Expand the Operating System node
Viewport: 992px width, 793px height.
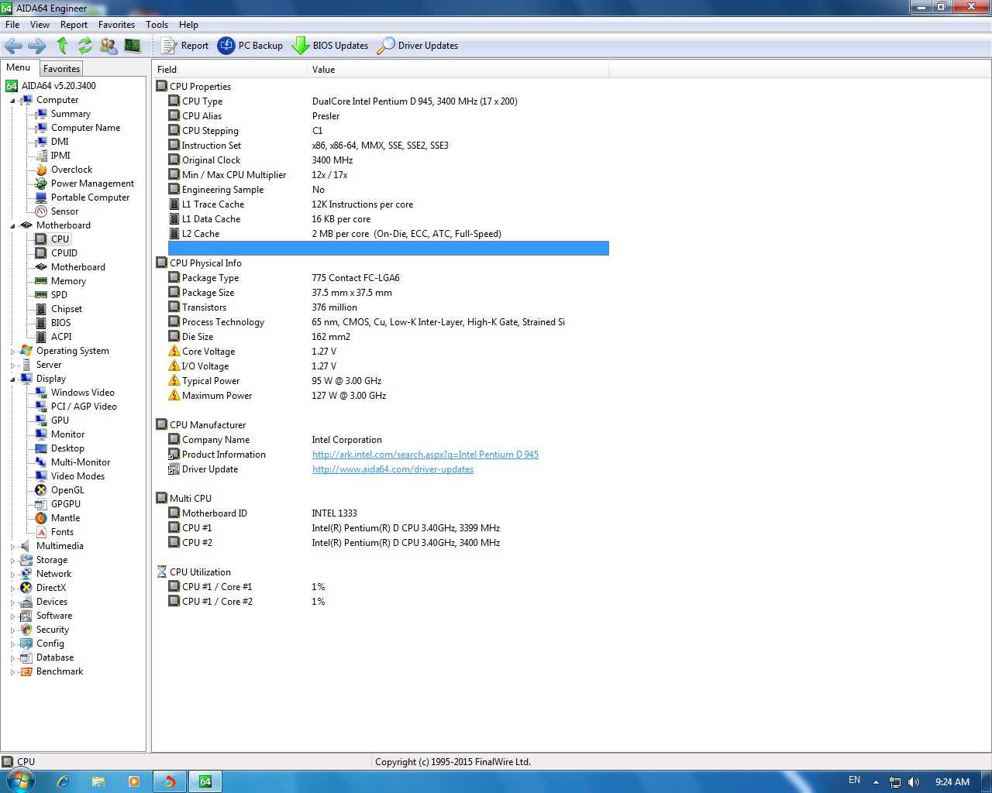(x=12, y=352)
